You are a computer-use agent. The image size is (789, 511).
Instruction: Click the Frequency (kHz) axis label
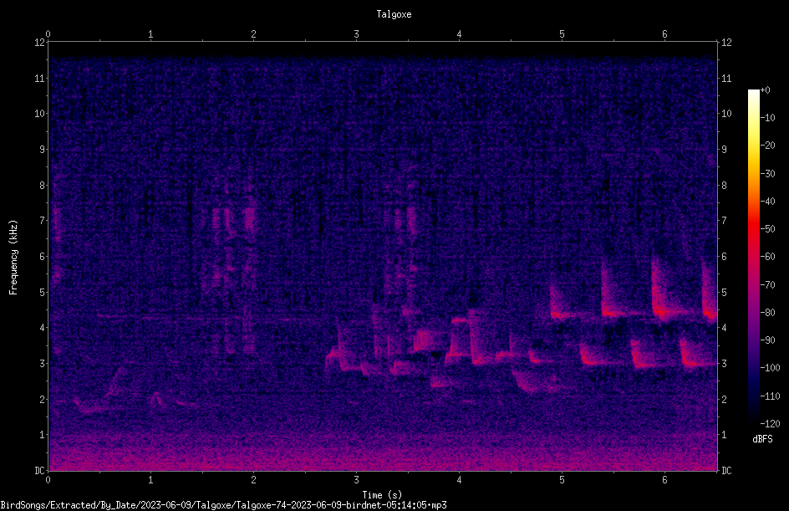[13, 258]
